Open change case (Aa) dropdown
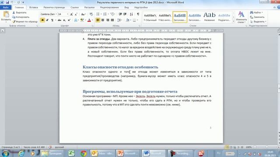The image size is (280, 157). pyautogui.click(x=84, y=14)
